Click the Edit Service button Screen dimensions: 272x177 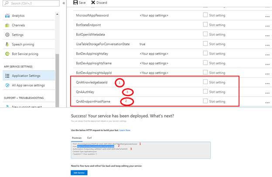pos(79,173)
